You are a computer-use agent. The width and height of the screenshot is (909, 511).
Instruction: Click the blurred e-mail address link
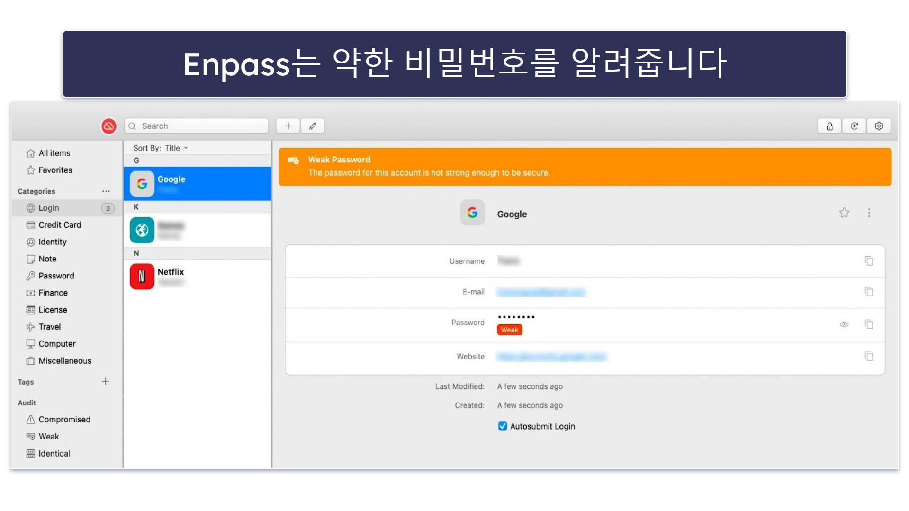coord(541,292)
